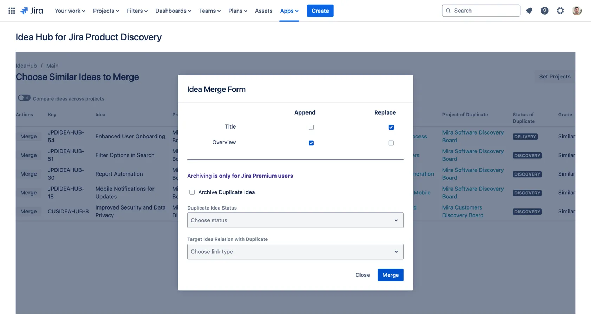
Task: Click Merge for CUSIDEAHUB-8 row
Action: click(28, 211)
